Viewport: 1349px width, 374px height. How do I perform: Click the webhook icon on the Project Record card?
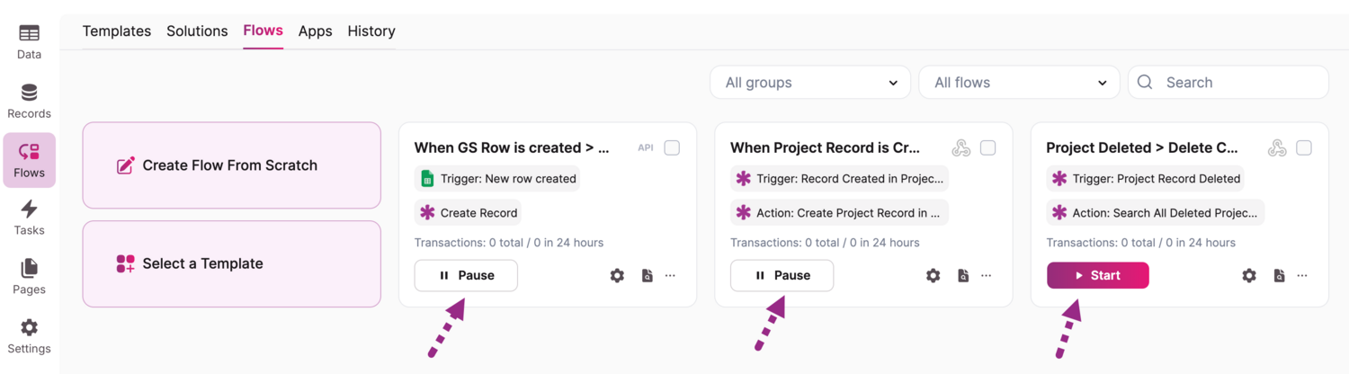(x=961, y=147)
